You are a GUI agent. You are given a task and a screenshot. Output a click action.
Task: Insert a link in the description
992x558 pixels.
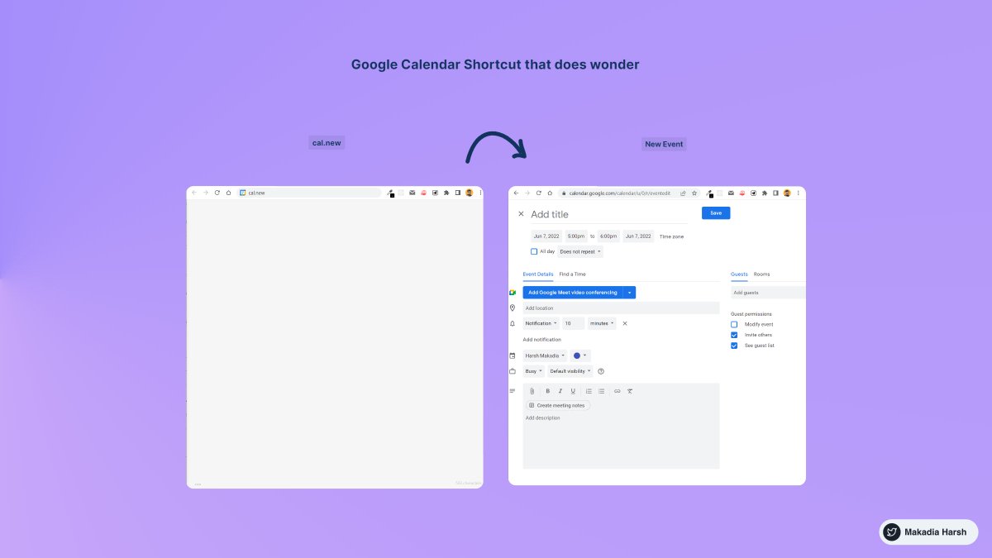tap(617, 391)
